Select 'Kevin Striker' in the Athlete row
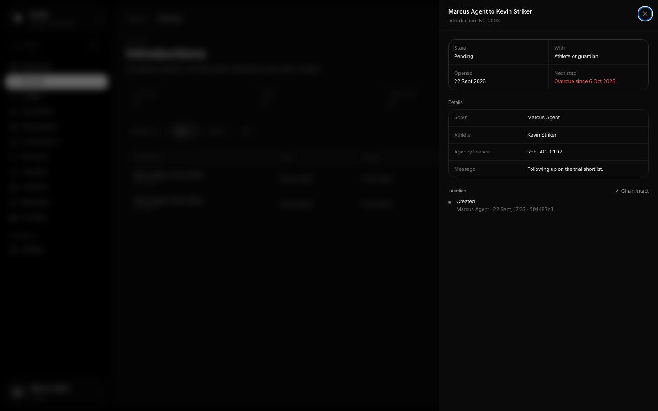The image size is (658, 411). click(x=541, y=135)
